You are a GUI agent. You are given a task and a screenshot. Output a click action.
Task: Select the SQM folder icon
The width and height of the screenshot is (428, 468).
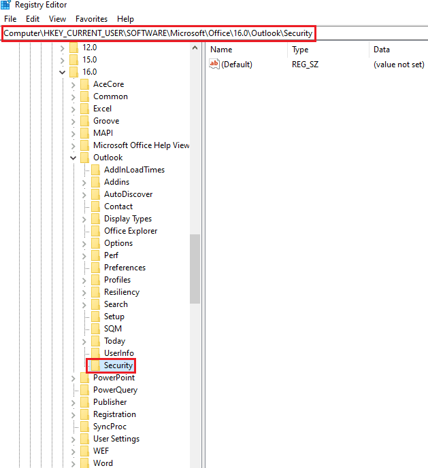point(95,329)
